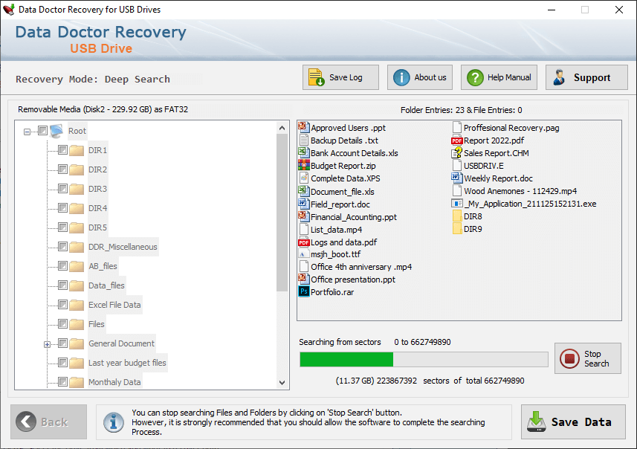Image resolution: width=637 pixels, height=449 pixels.
Task: Check the Data_files folder checkbox
Action: [62, 285]
